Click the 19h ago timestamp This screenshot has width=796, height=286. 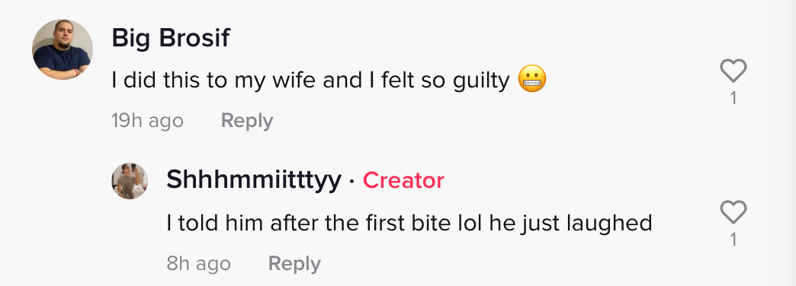[147, 120]
